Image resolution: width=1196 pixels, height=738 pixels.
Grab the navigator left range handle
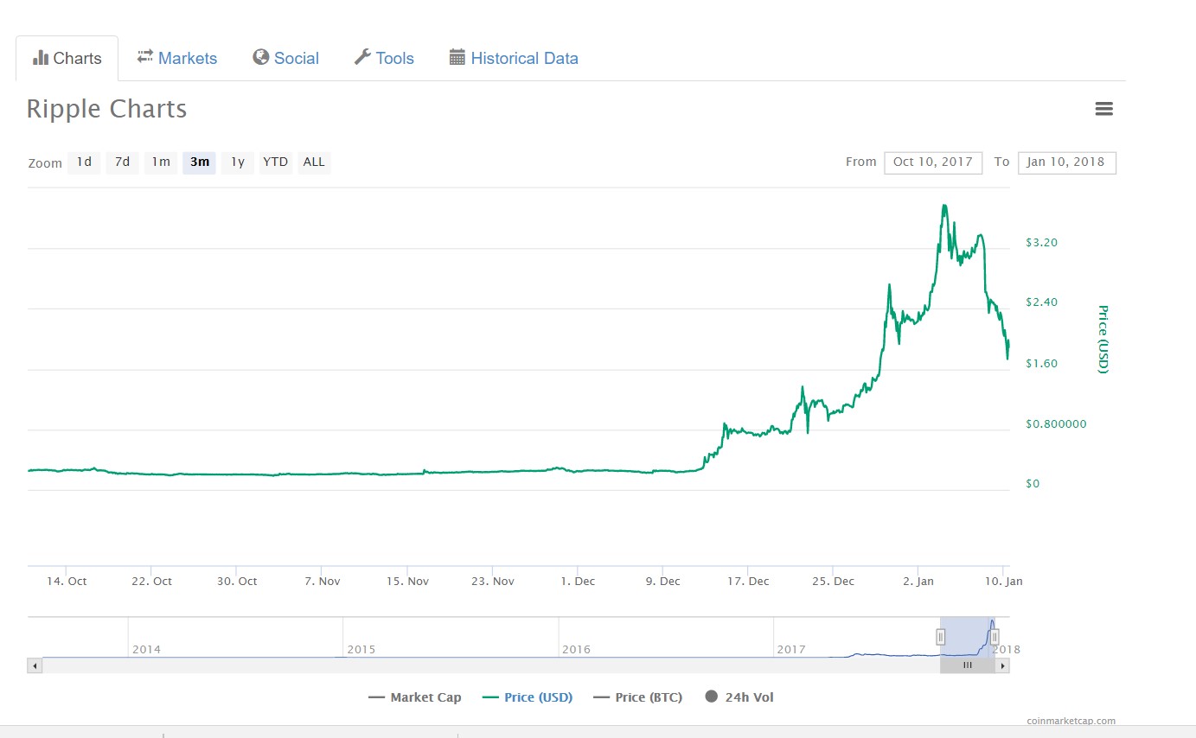tap(941, 637)
